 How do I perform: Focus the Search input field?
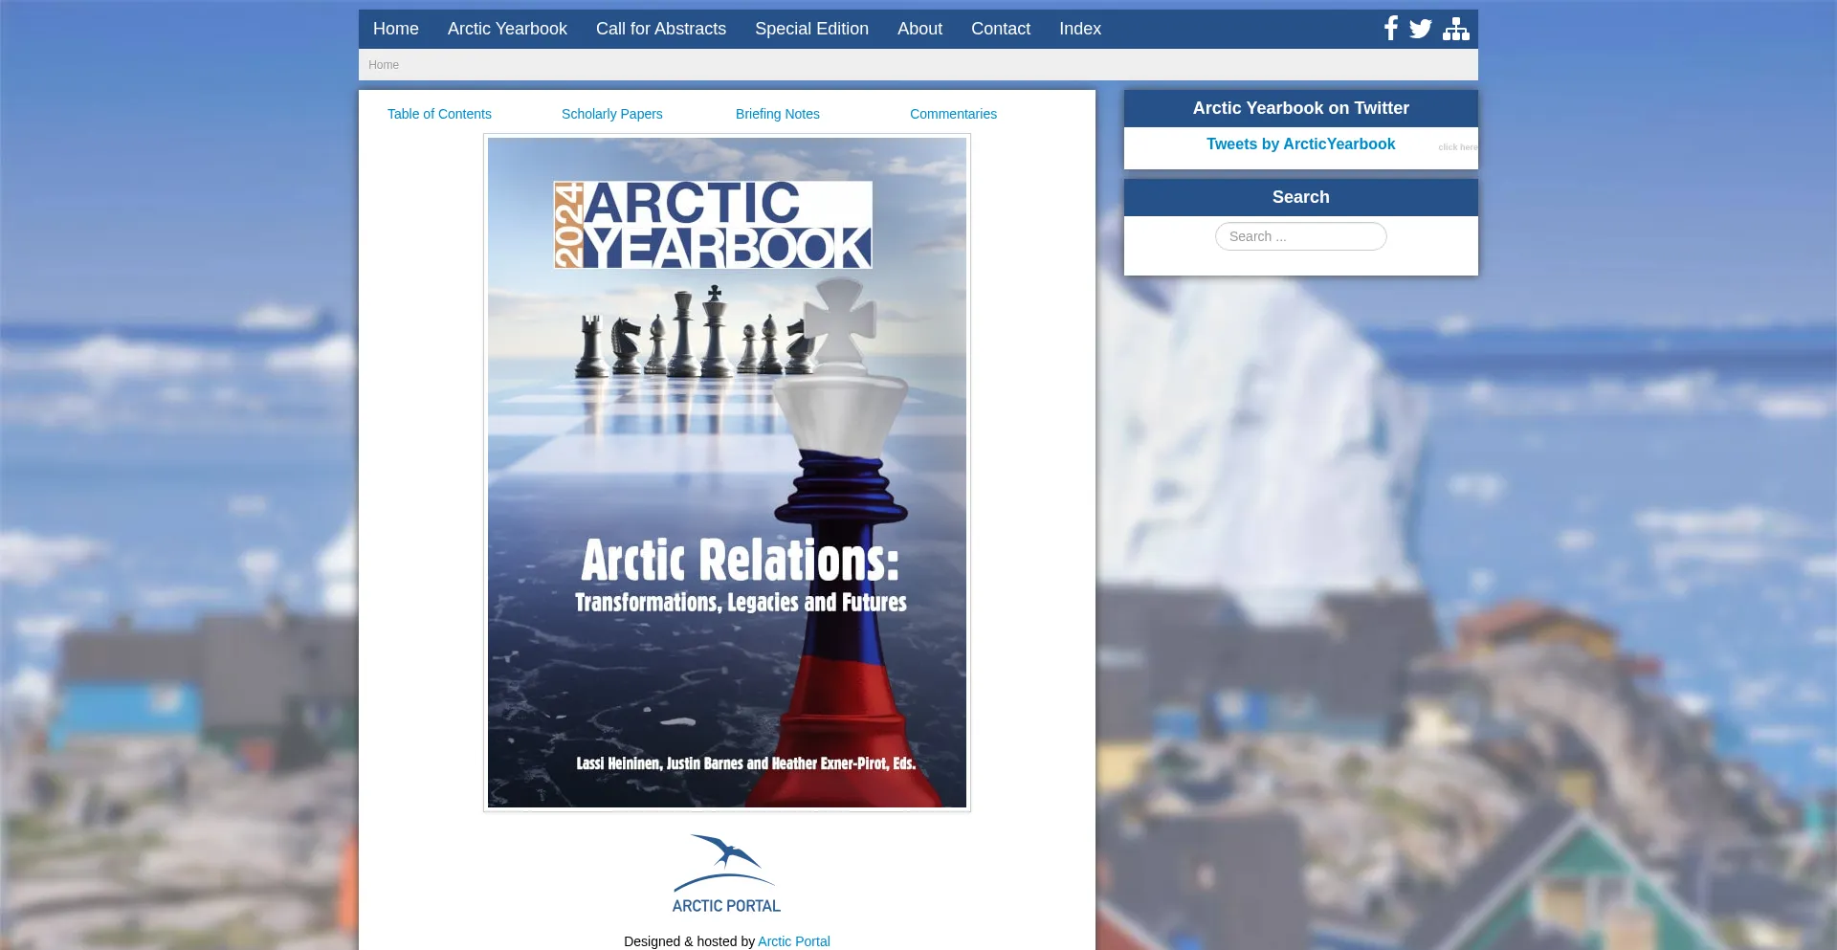click(x=1300, y=236)
